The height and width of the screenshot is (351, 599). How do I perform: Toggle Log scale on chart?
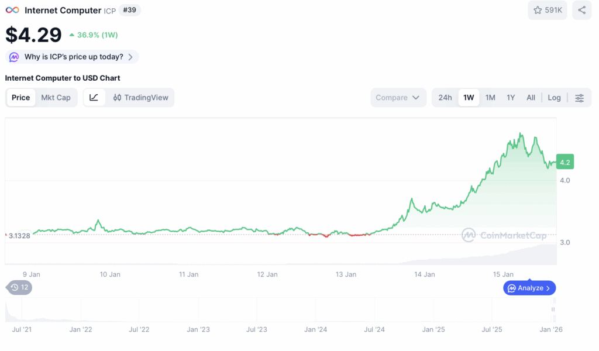tap(554, 98)
